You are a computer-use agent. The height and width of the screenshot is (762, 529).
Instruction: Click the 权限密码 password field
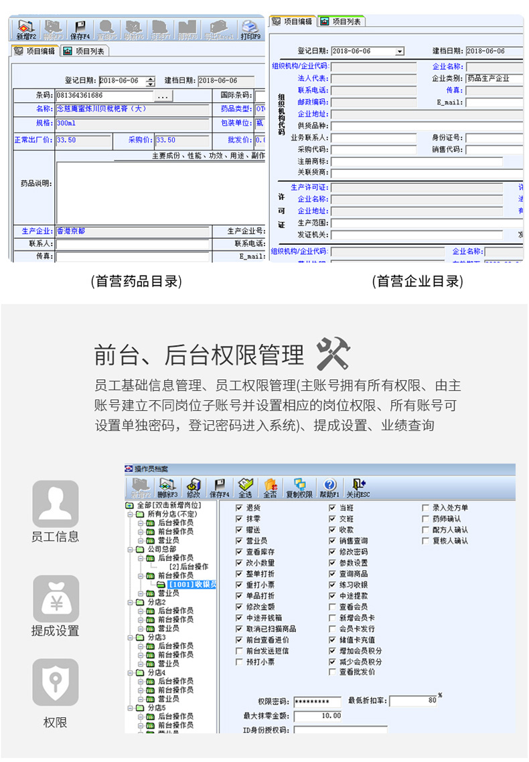coord(317,701)
